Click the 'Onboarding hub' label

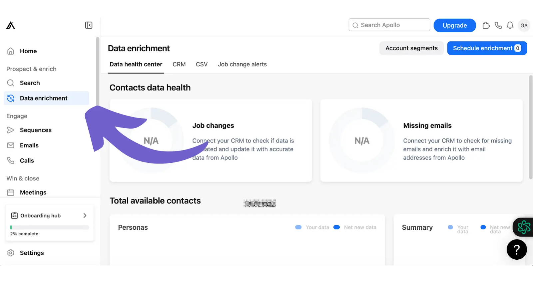(x=41, y=216)
